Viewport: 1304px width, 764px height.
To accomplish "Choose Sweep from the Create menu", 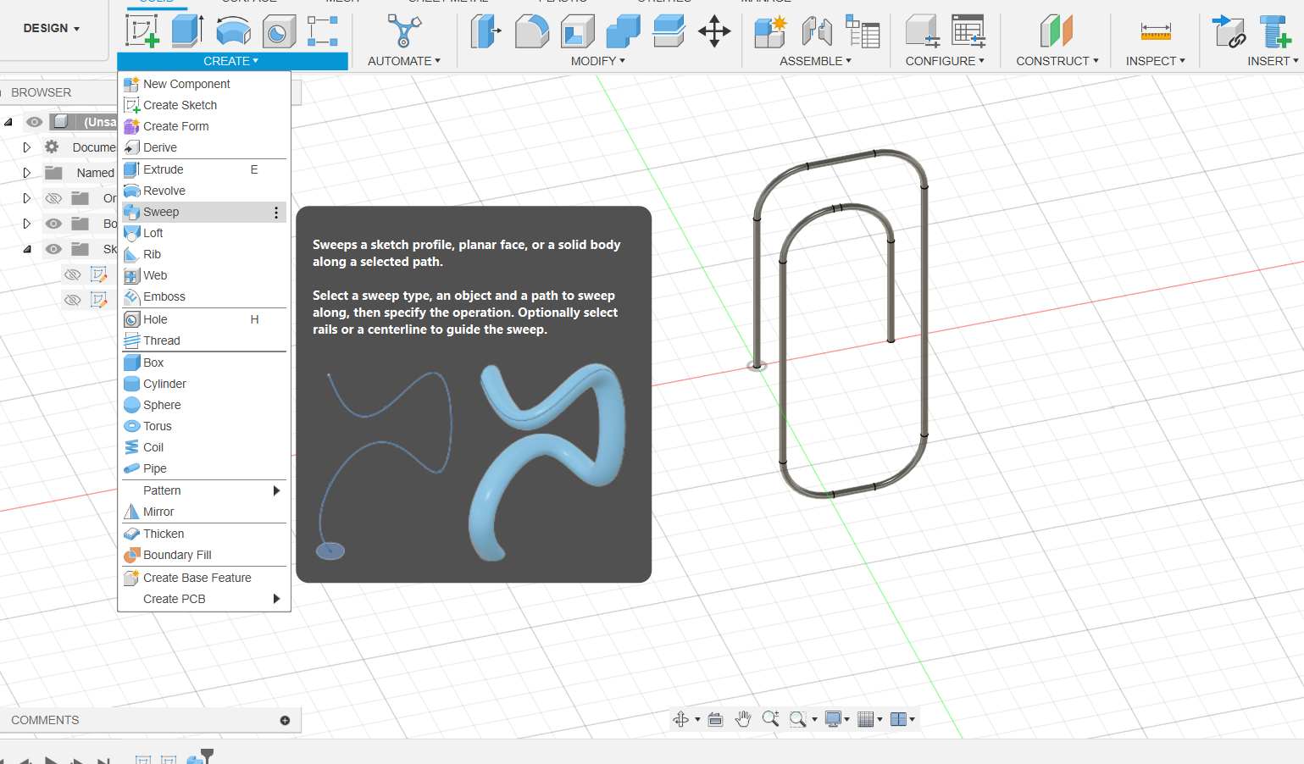I will [204, 212].
